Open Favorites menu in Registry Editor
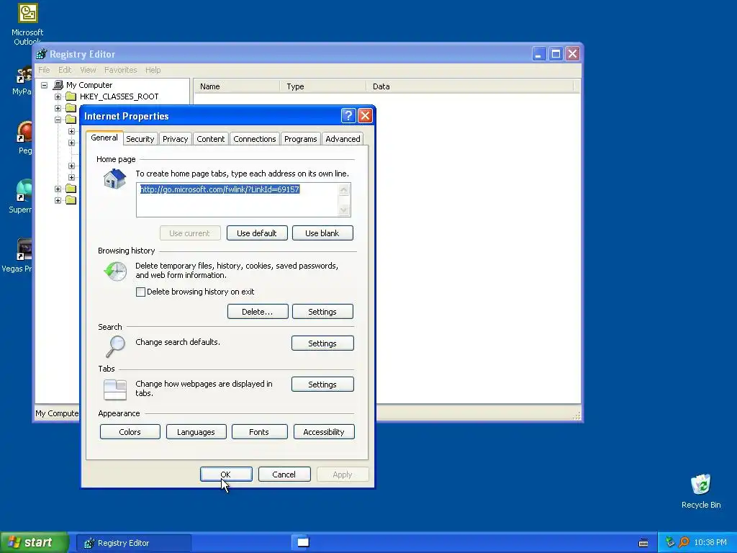Viewport: 737px width, 553px height. pyautogui.click(x=121, y=70)
